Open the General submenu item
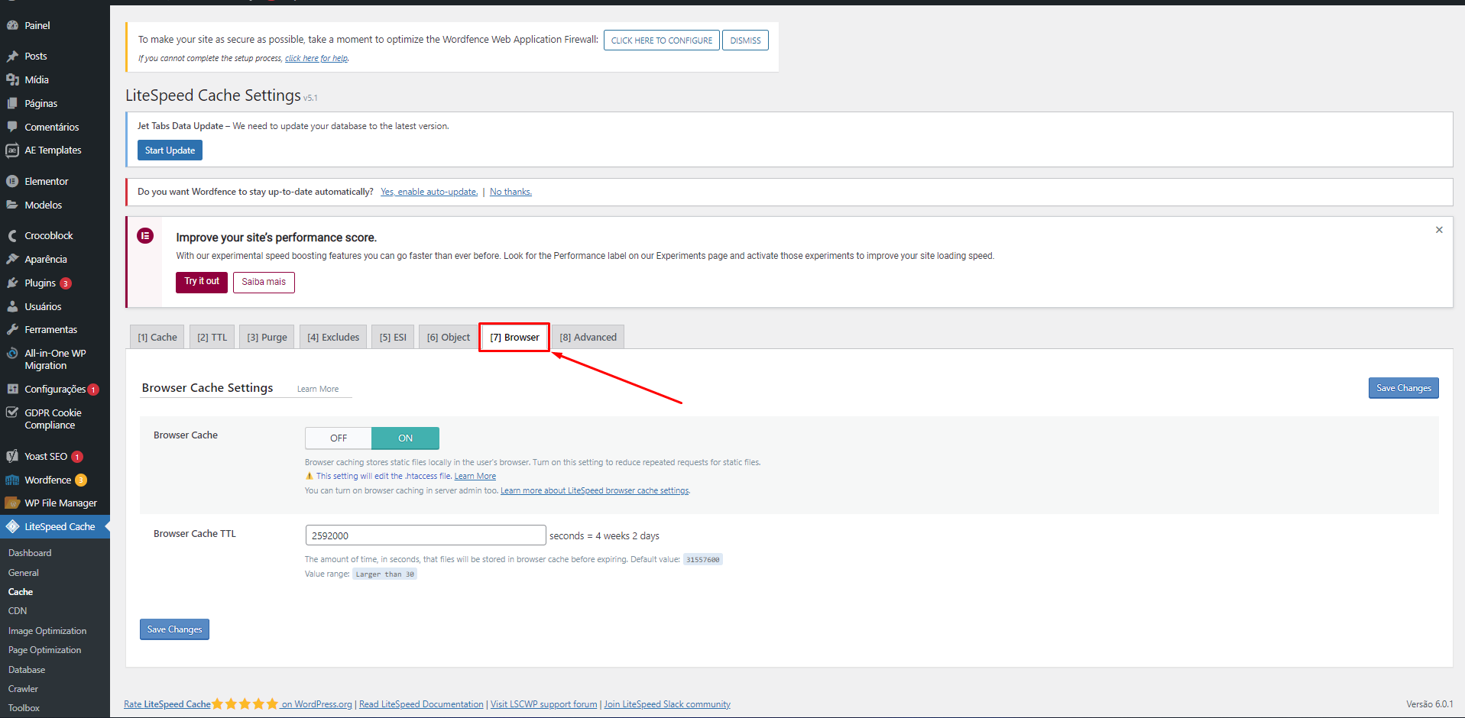This screenshot has height=718, width=1465. pyautogui.click(x=24, y=573)
